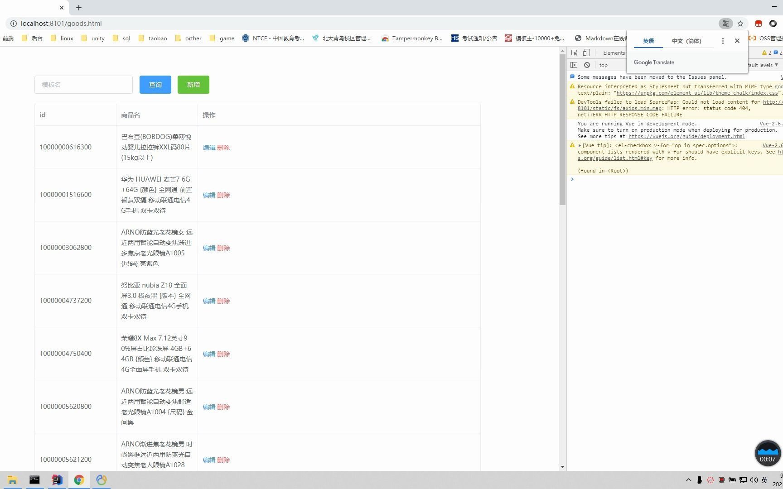Open the taobao bookmarks folder
The image size is (783, 489).
pyautogui.click(x=153, y=38)
